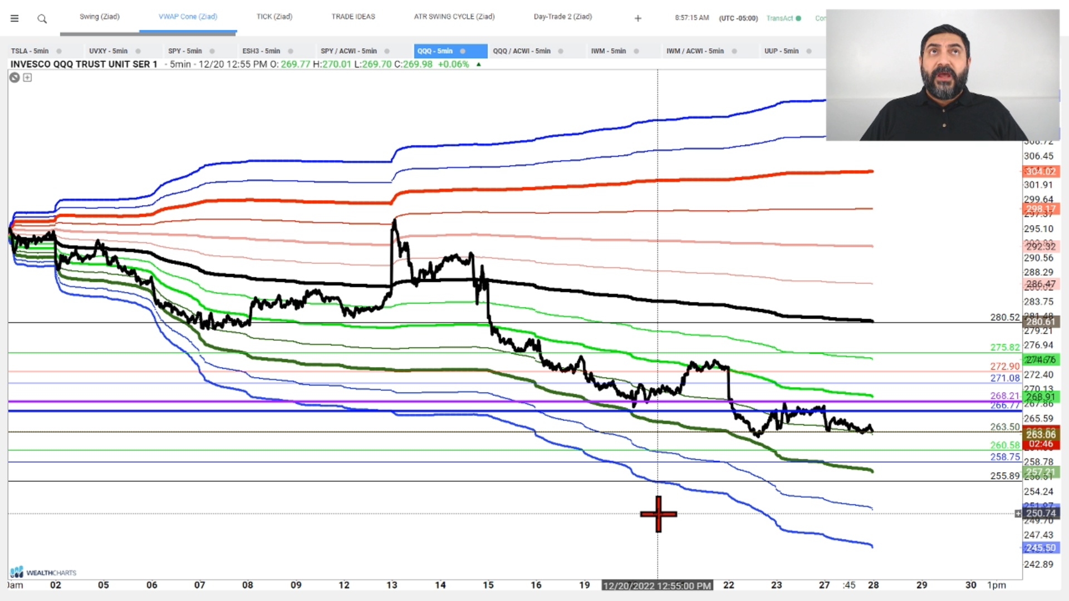
Task: Select the SPY - 5min chart tab
Action: click(x=185, y=51)
